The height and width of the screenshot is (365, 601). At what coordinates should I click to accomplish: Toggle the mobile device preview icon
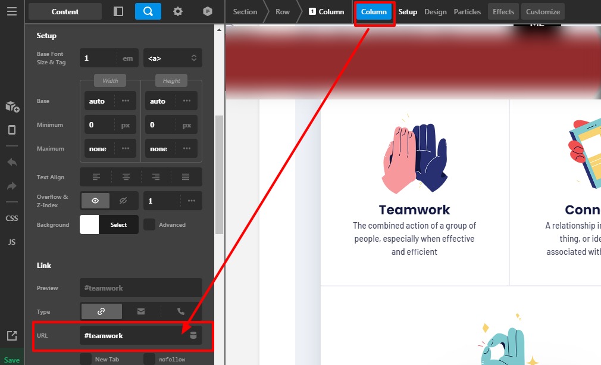click(x=12, y=130)
